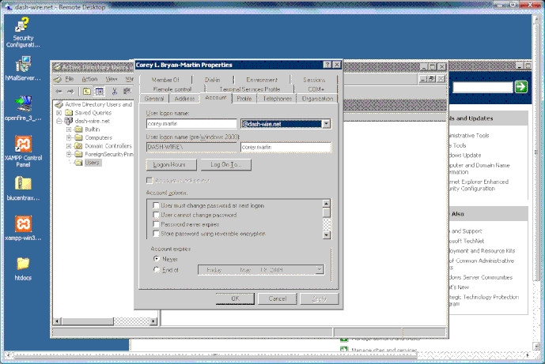Open the bluecentrax zip archive on desktop
545x364 pixels.
[23, 190]
